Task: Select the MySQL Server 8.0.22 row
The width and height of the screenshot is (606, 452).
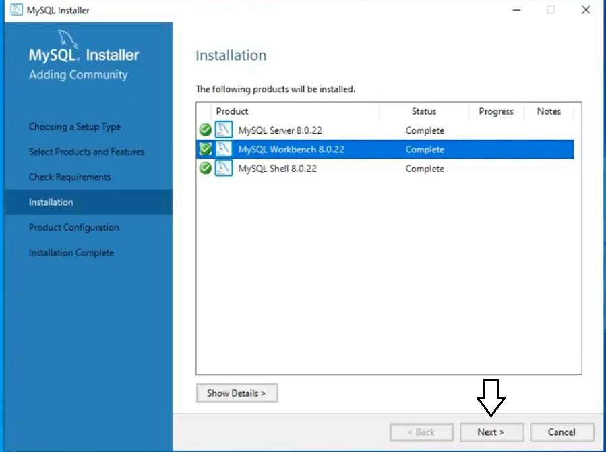Action: (385, 130)
